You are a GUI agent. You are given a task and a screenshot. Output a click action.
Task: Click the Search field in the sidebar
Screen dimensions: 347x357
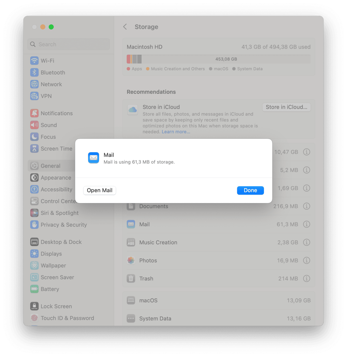click(68, 44)
